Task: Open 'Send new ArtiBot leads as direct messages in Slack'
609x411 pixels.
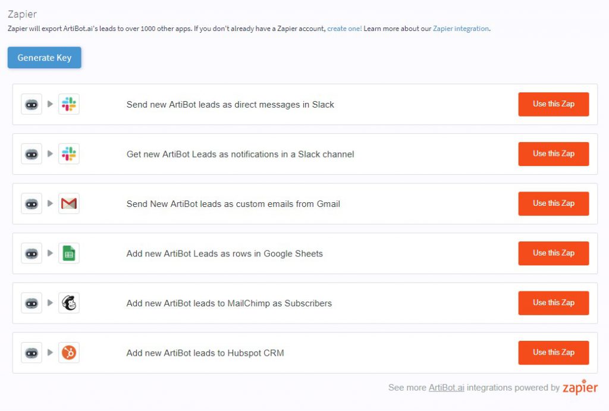Action: (x=230, y=105)
